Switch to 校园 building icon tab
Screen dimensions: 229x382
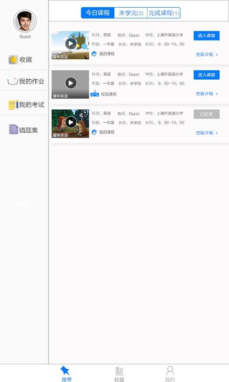119,371
